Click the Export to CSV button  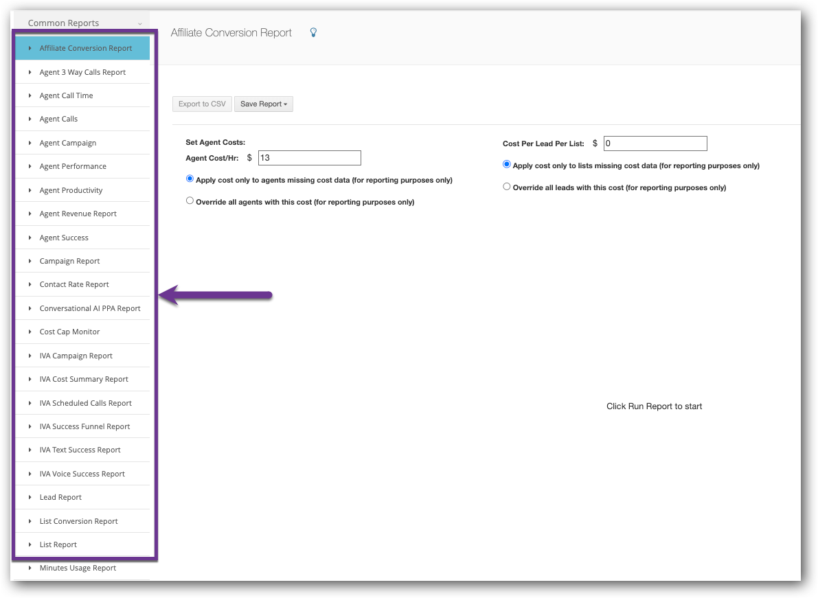(202, 104)
